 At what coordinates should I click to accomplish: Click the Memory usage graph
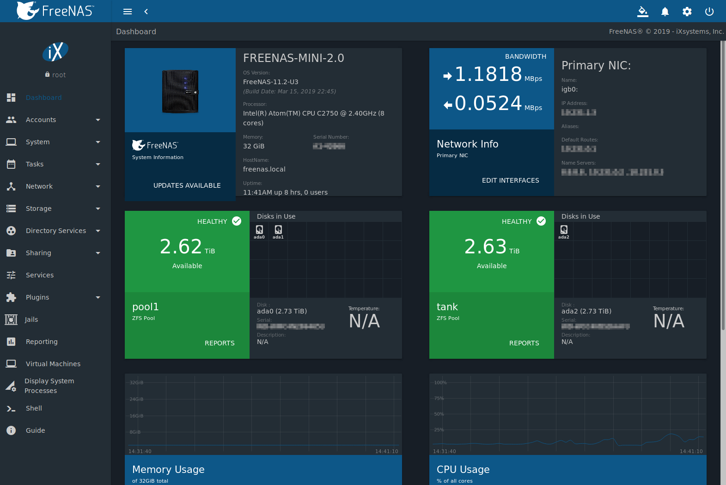[263, 414]
